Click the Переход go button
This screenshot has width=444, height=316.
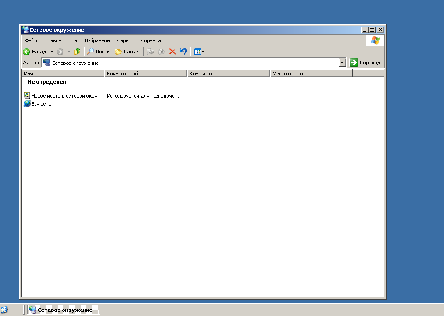365,63
